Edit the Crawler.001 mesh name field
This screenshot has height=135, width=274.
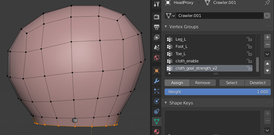(219, 16)
